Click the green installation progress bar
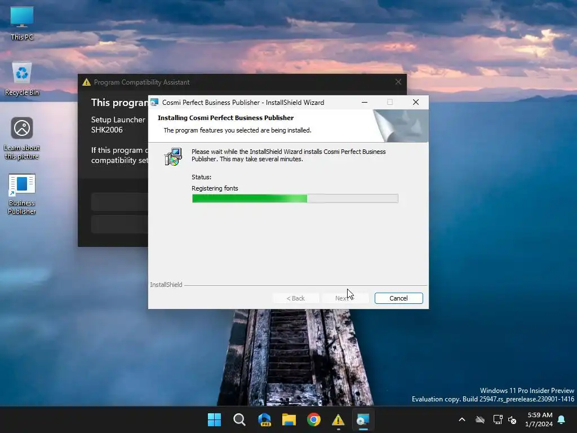 295,198
